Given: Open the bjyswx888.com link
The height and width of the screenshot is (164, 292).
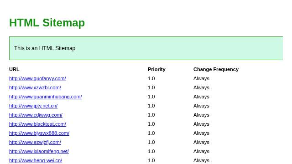Looking at the screenshot, I should tap(39, 133).
